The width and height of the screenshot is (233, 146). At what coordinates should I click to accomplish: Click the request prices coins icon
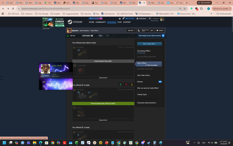[x=139, y=30]
